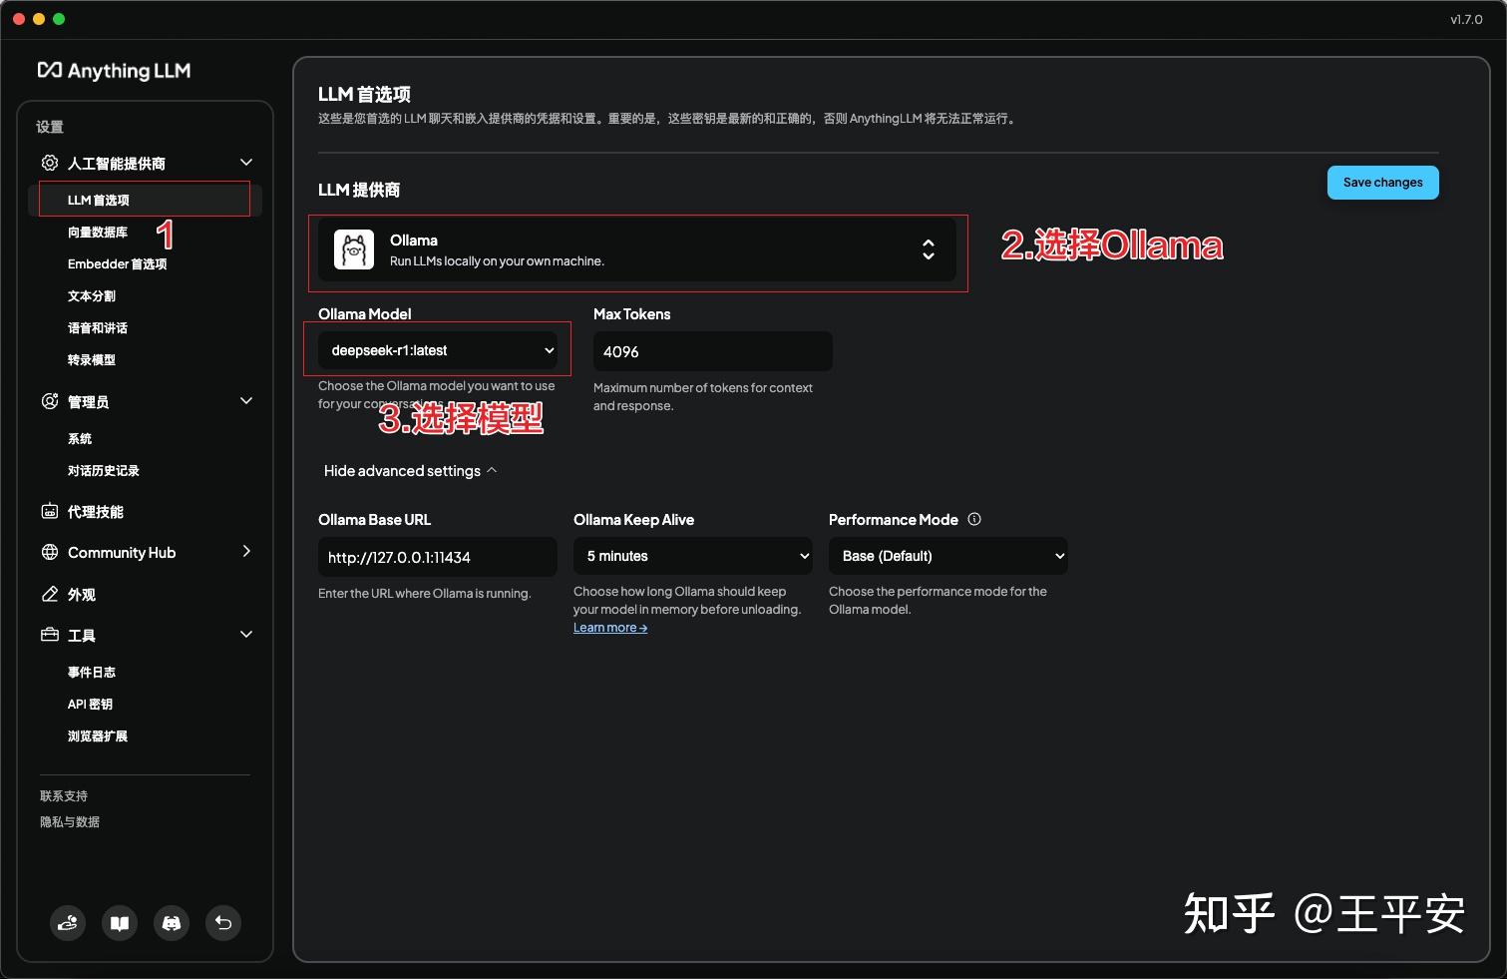
Task: Click the Community Hub globe icon
Action: 49,552
